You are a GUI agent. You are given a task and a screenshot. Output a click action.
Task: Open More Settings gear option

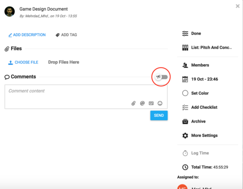click(200, 135)
